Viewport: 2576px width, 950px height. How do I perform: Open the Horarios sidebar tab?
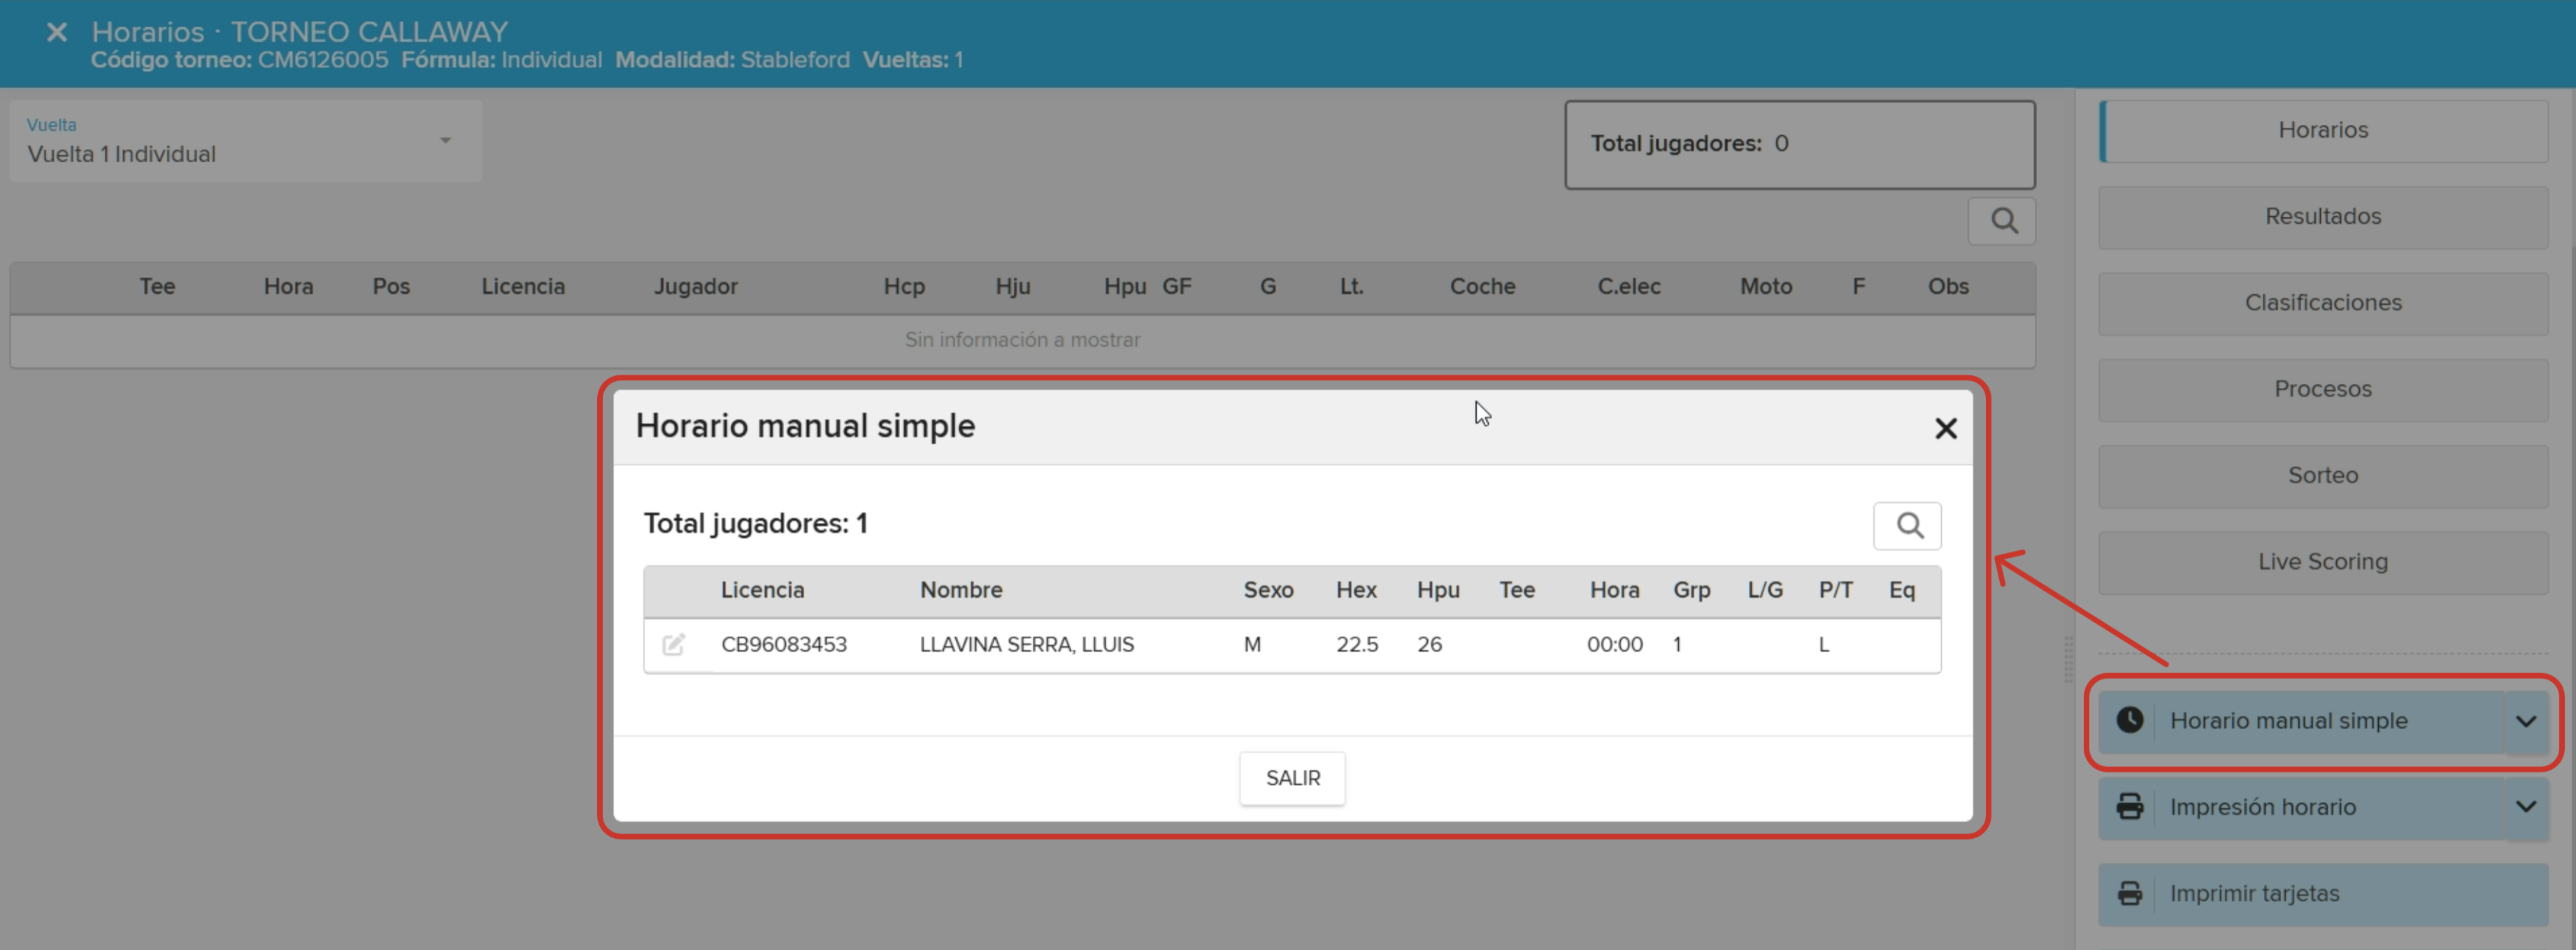coord(2323,130)
